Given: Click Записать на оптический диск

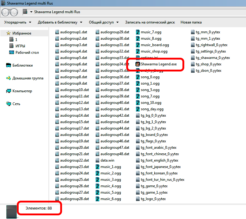Looking at the screenshot, I should coord(150,22).
